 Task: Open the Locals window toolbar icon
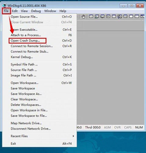pyautogui.click(x=102, y=17)
